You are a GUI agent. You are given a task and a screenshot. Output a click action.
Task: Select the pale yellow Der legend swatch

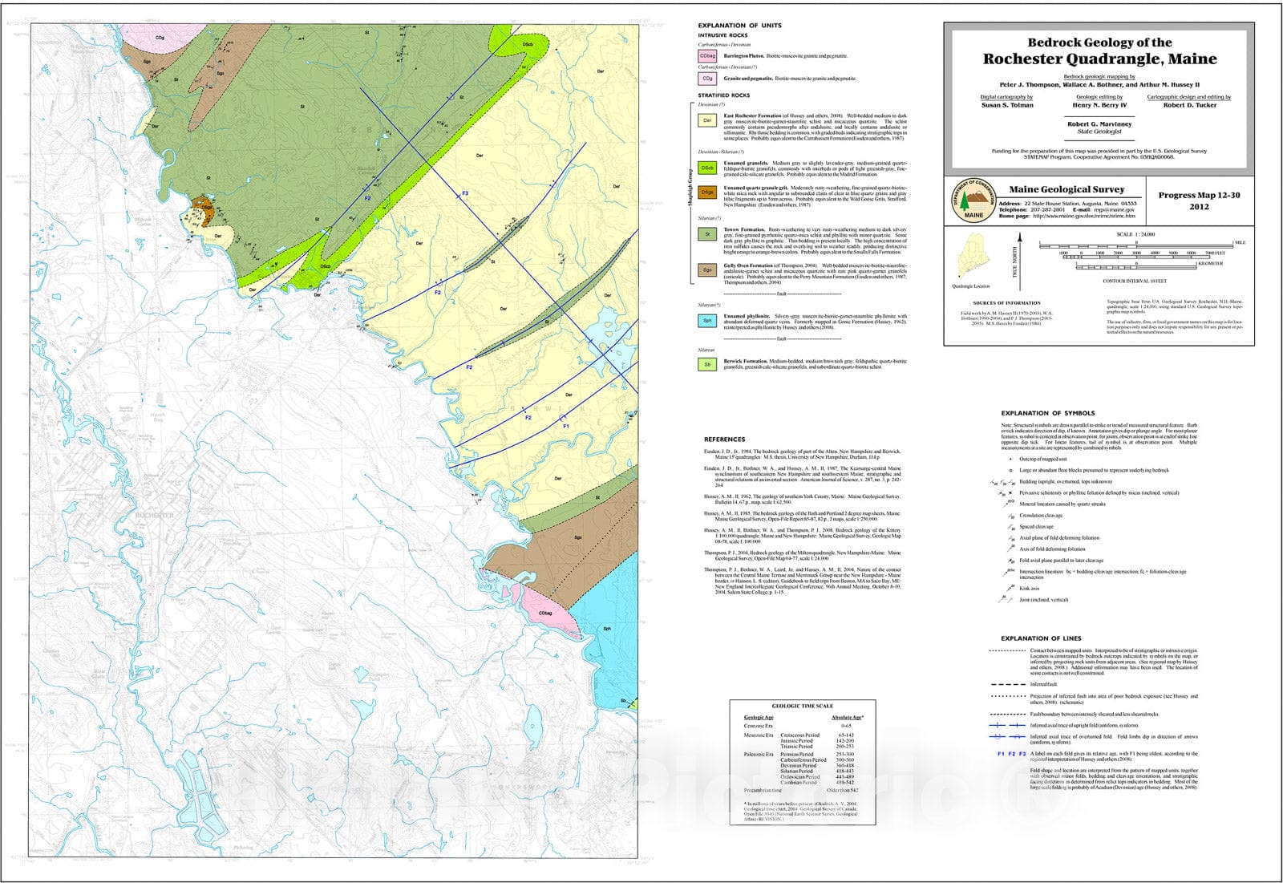707,120
